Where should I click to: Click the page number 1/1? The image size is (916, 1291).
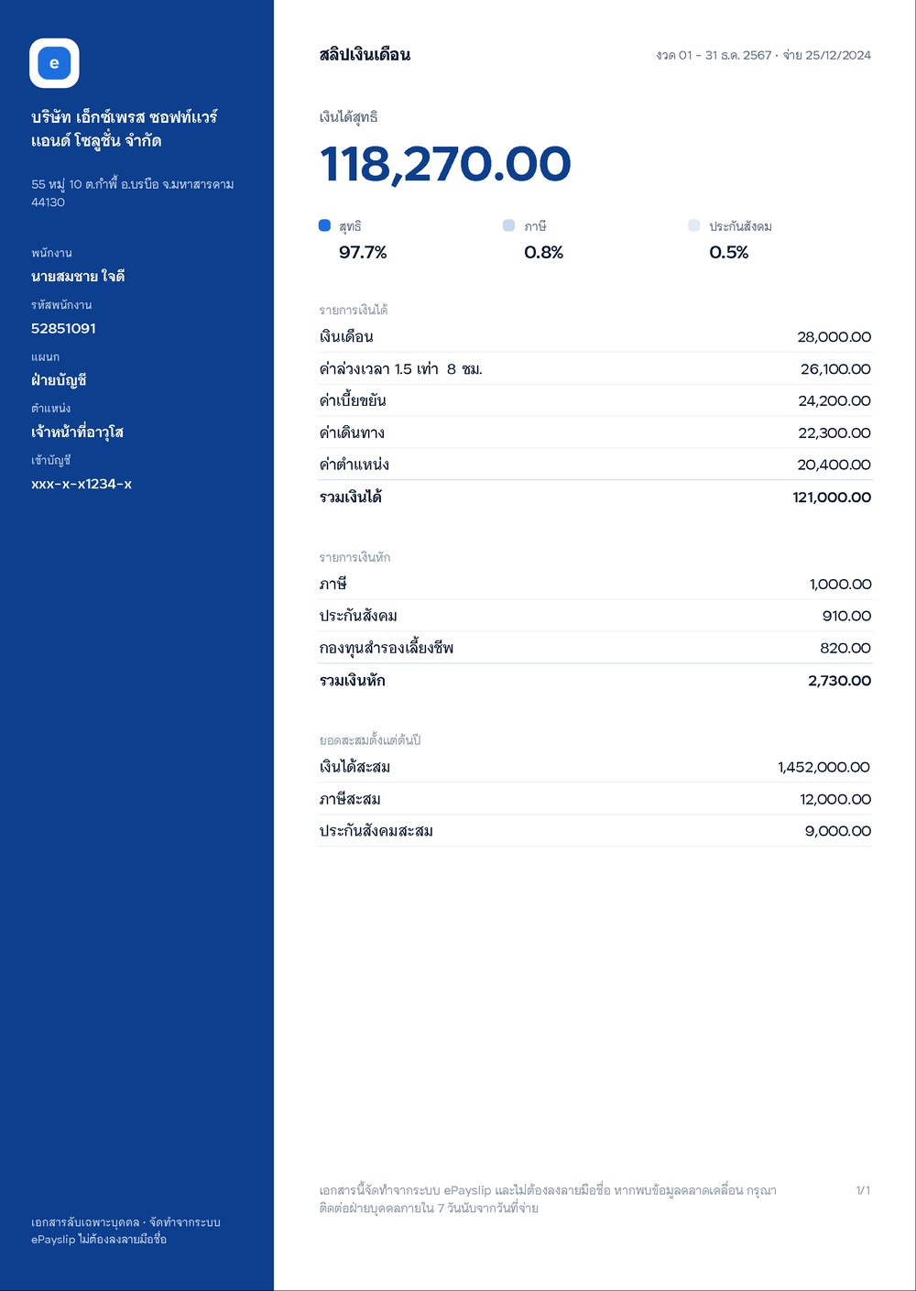pyautogui.click(x=863, y=1191)
